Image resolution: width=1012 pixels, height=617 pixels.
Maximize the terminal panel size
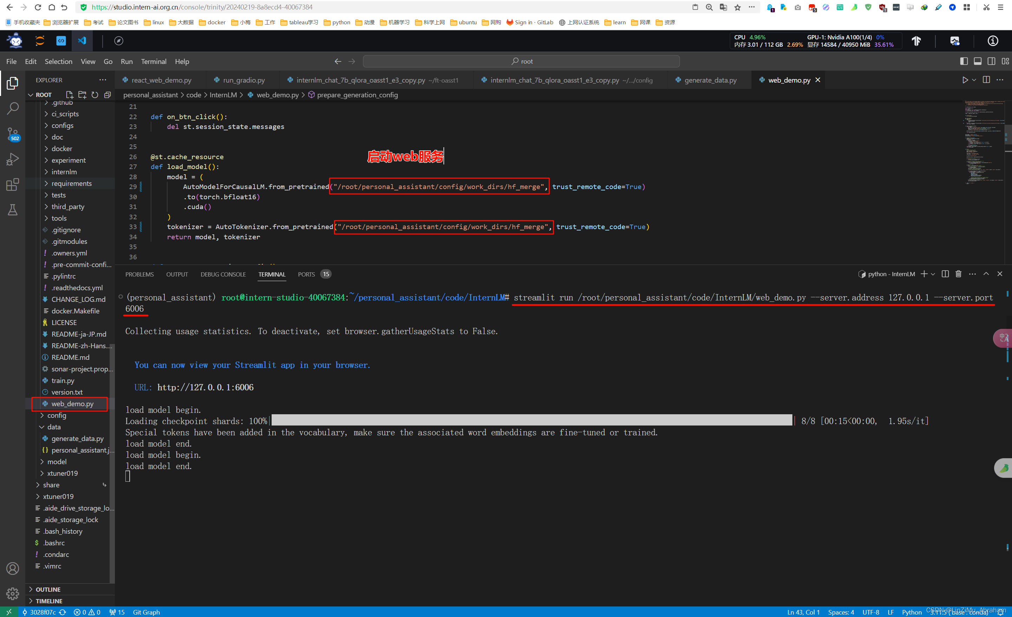tap(986, 274)
